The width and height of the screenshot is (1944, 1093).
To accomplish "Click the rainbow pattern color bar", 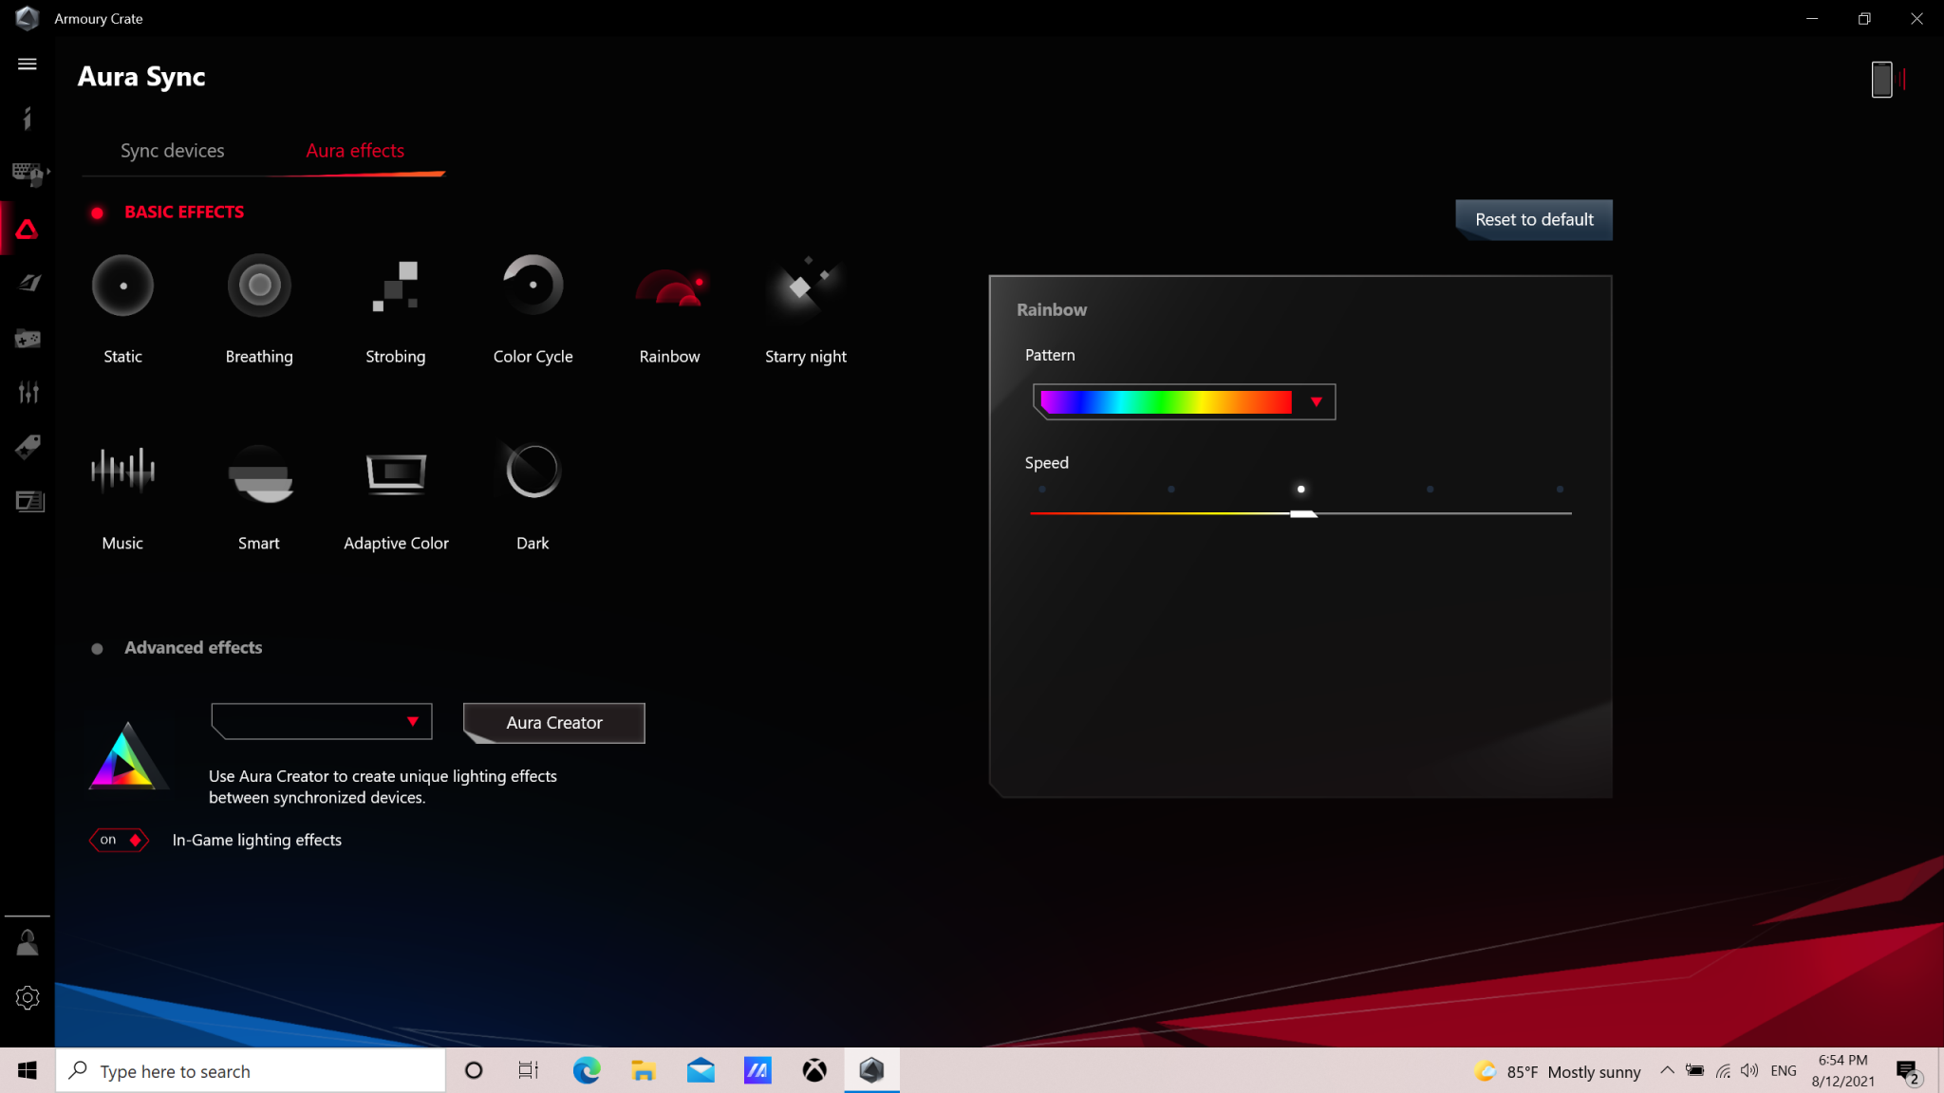I will 1166,402.
